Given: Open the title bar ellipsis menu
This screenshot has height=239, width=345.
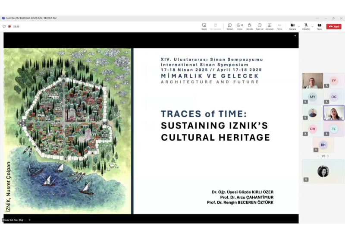Looking at the screenshot, I should coord(317,18).
